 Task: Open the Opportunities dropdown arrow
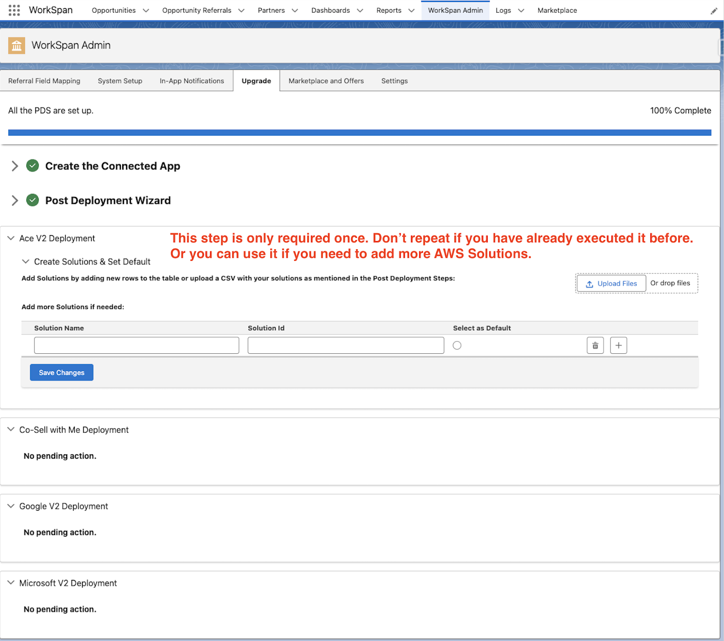146,10
